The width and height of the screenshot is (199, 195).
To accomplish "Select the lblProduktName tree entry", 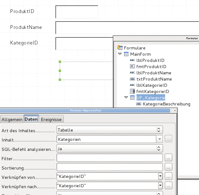I will point(154,73).
